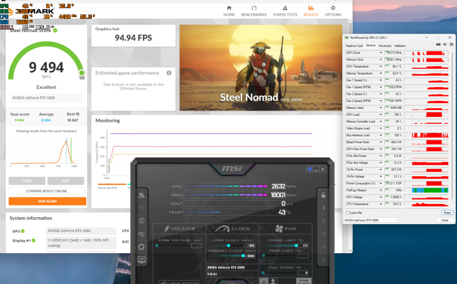Screen dimensions: 457x284
Task: Click info icon beside Estimated game performance
Action: click(x=169, y=73)
